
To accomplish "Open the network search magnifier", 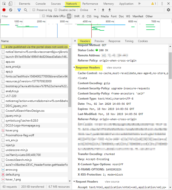I will [x=26, y=10].
